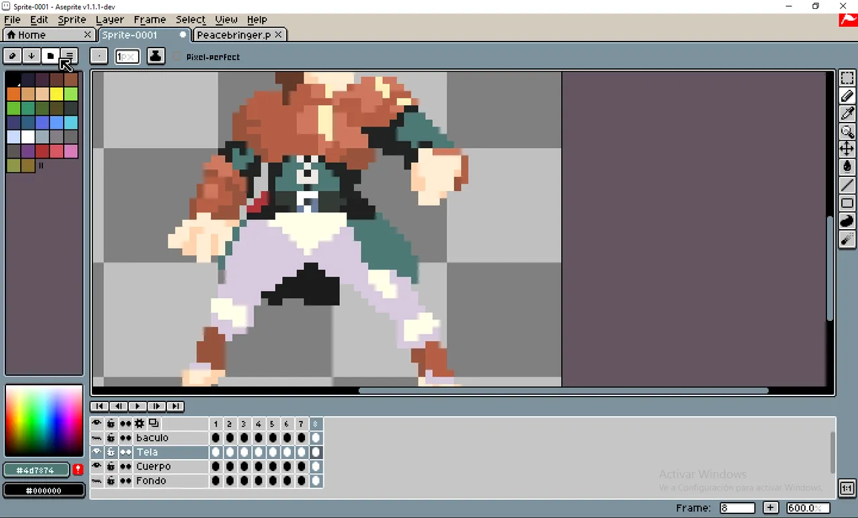Select the Blur tool
The width and height of the screenshot is (858, 518).
coord(847,239)
